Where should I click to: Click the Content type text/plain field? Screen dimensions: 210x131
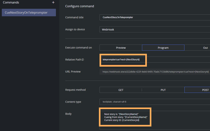pos(155,102)
